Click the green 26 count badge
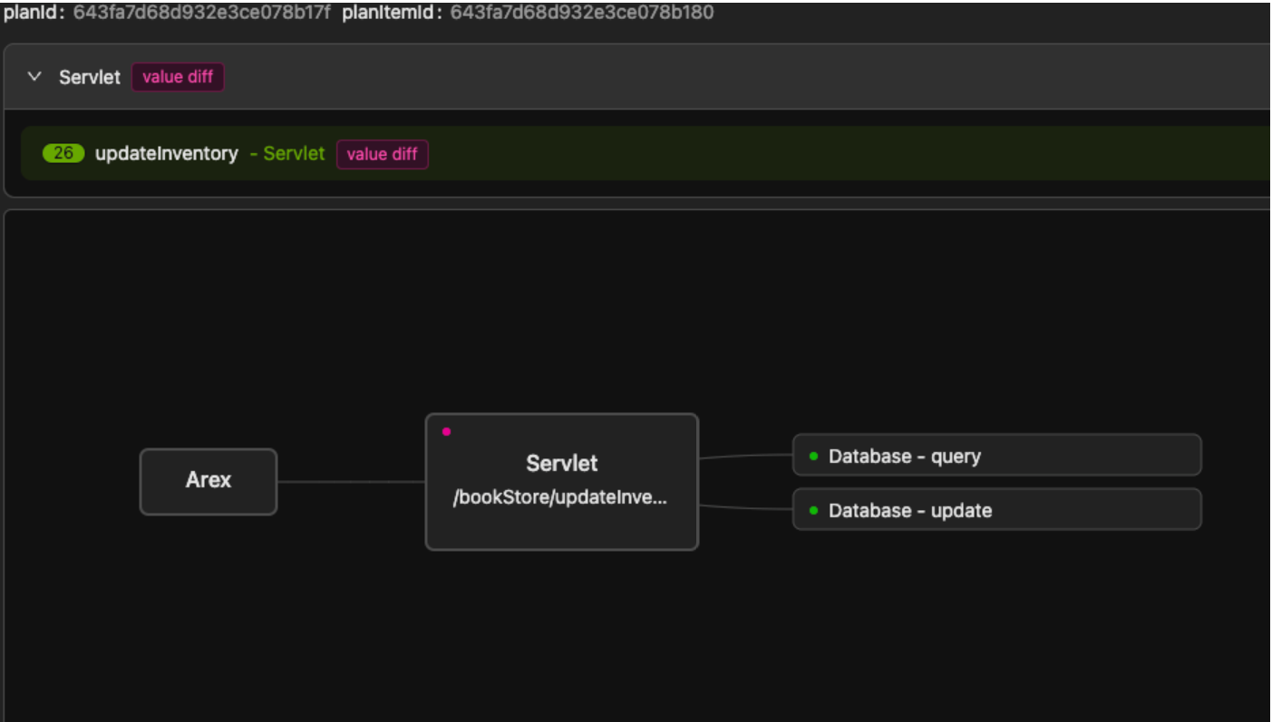The image size is (1272, 722). (63, 154)
